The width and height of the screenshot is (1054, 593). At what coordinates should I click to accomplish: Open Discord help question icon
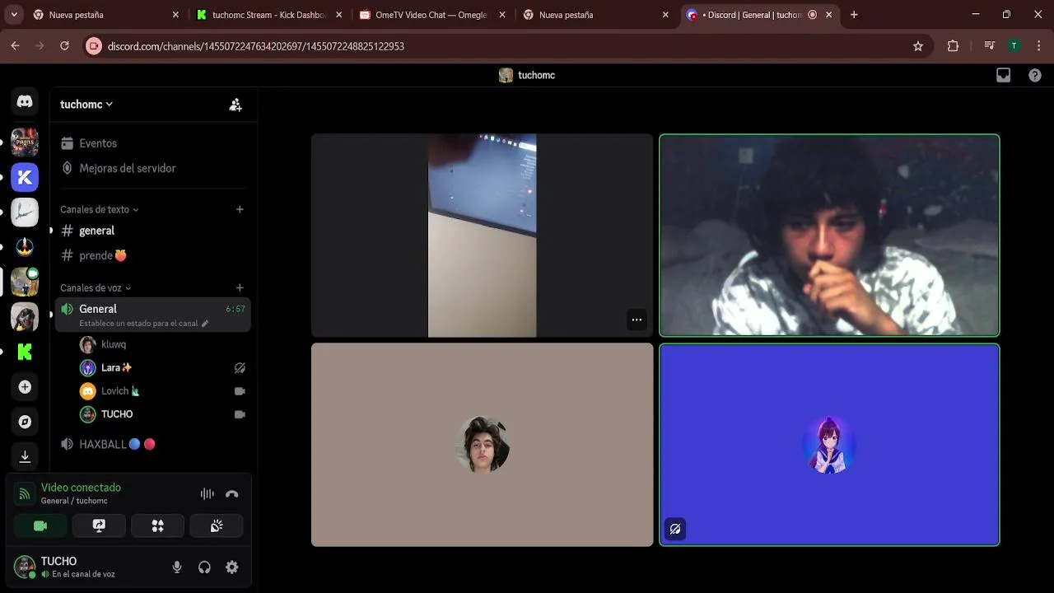click(1035, 75)
